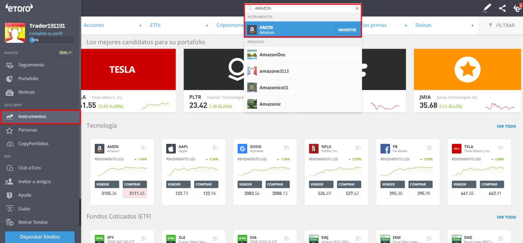Image resolution: width=523 pixels, height=243 pixels.
Task: Click the share icon in top bar
Action: coord(502,8)
